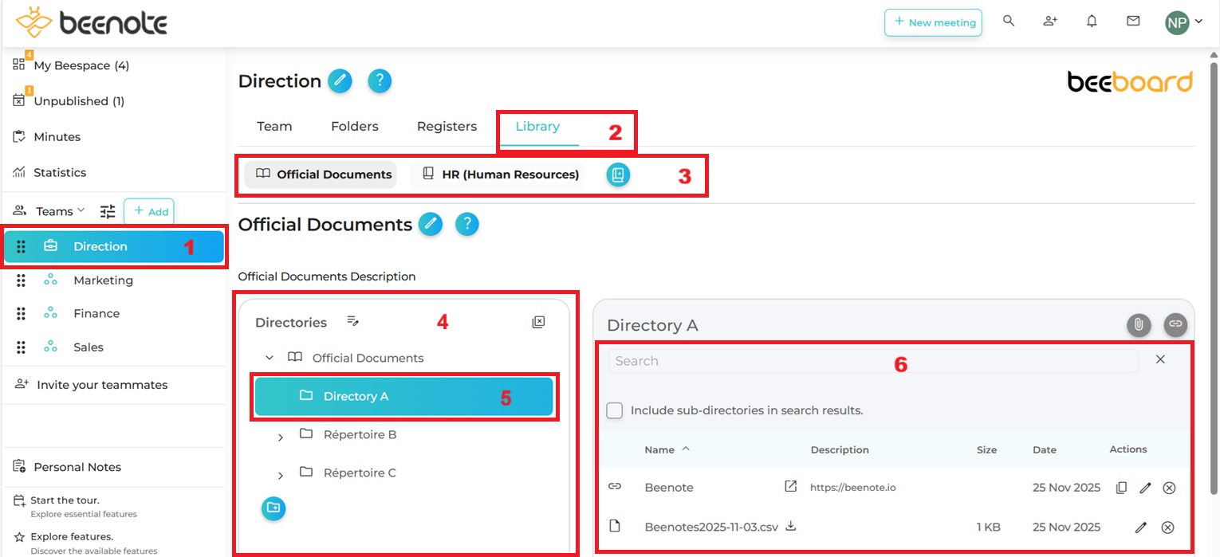Expand the Répertoire B directory
This screenshot has height=557, width=1220.
[x=281, y=437]
